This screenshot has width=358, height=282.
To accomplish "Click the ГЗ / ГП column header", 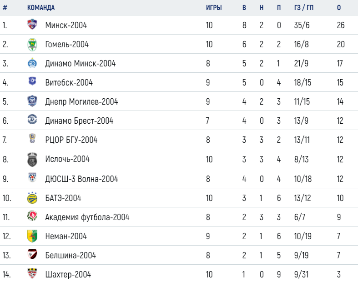I will pyautogui.click(x=304, y=8).
